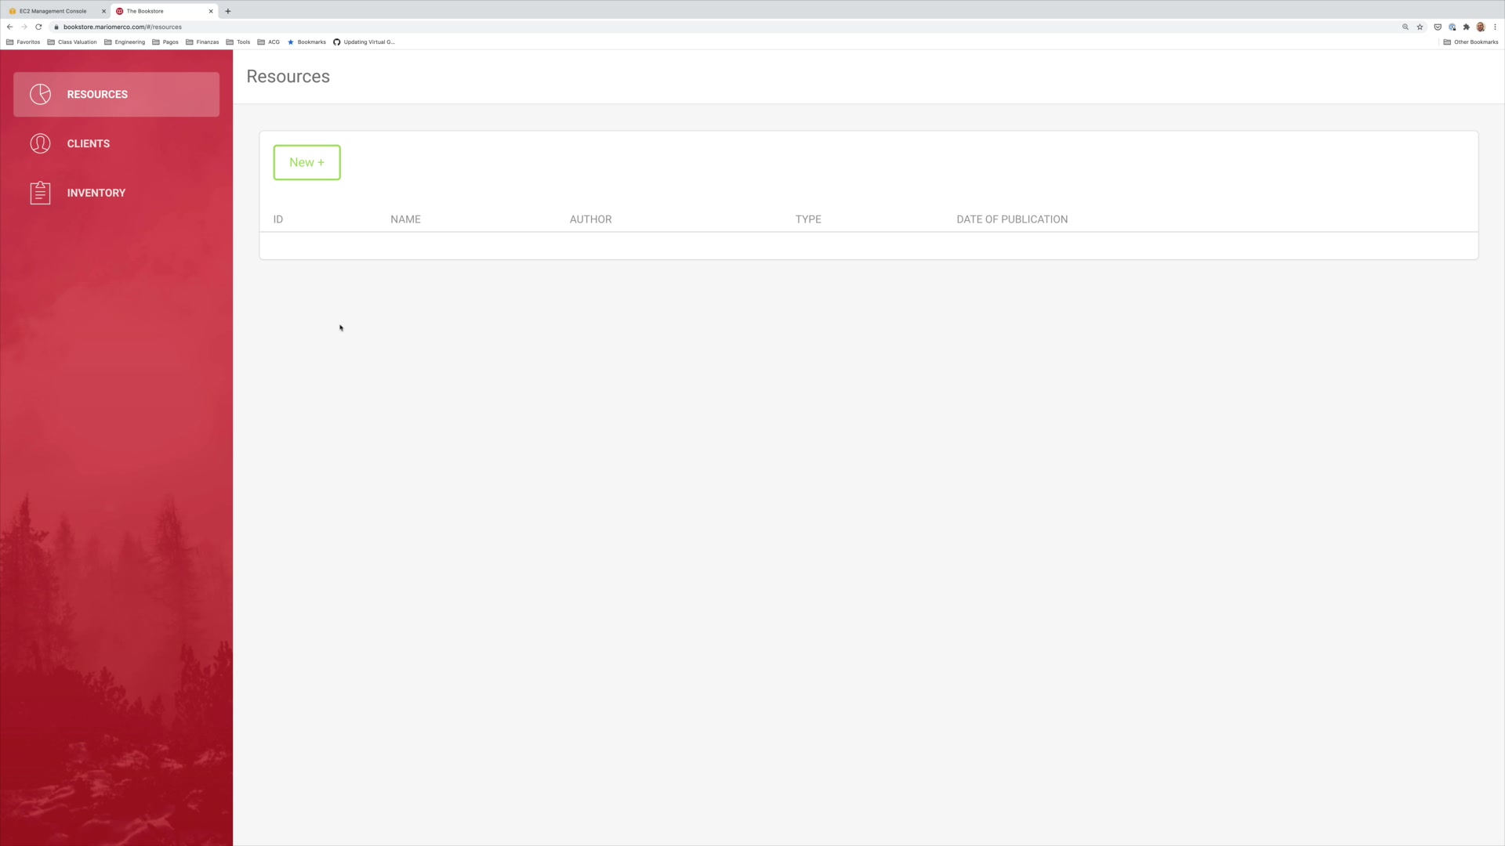Image resolution: width=1505 pixels, height=846 pixels.
Task: Open the CLIENTS sidebar section
Action: (88, 143)
